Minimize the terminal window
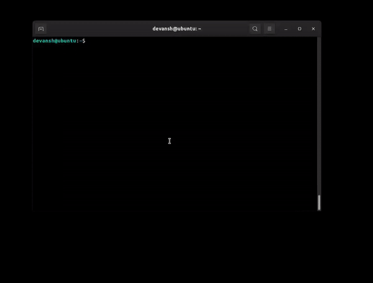Viewport: 373px width, 283px height. click(286, 29)
